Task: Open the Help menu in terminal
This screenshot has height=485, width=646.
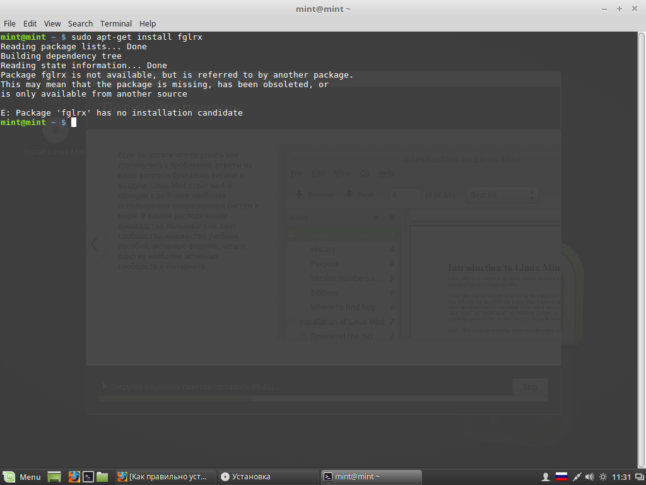Action: 148,23
